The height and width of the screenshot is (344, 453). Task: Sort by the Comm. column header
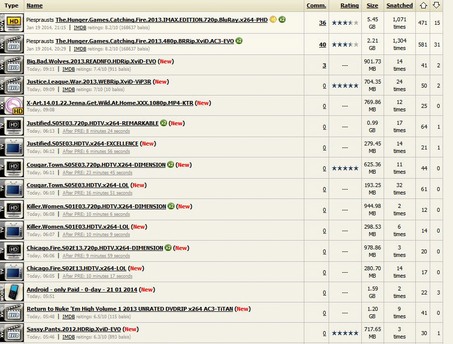316,5
